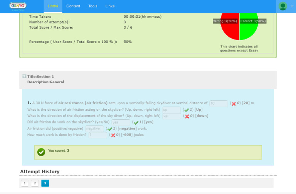Open the Links menu
Image resolution: width=296 pixels, height=194 pixels.
(x=110, y=6)
